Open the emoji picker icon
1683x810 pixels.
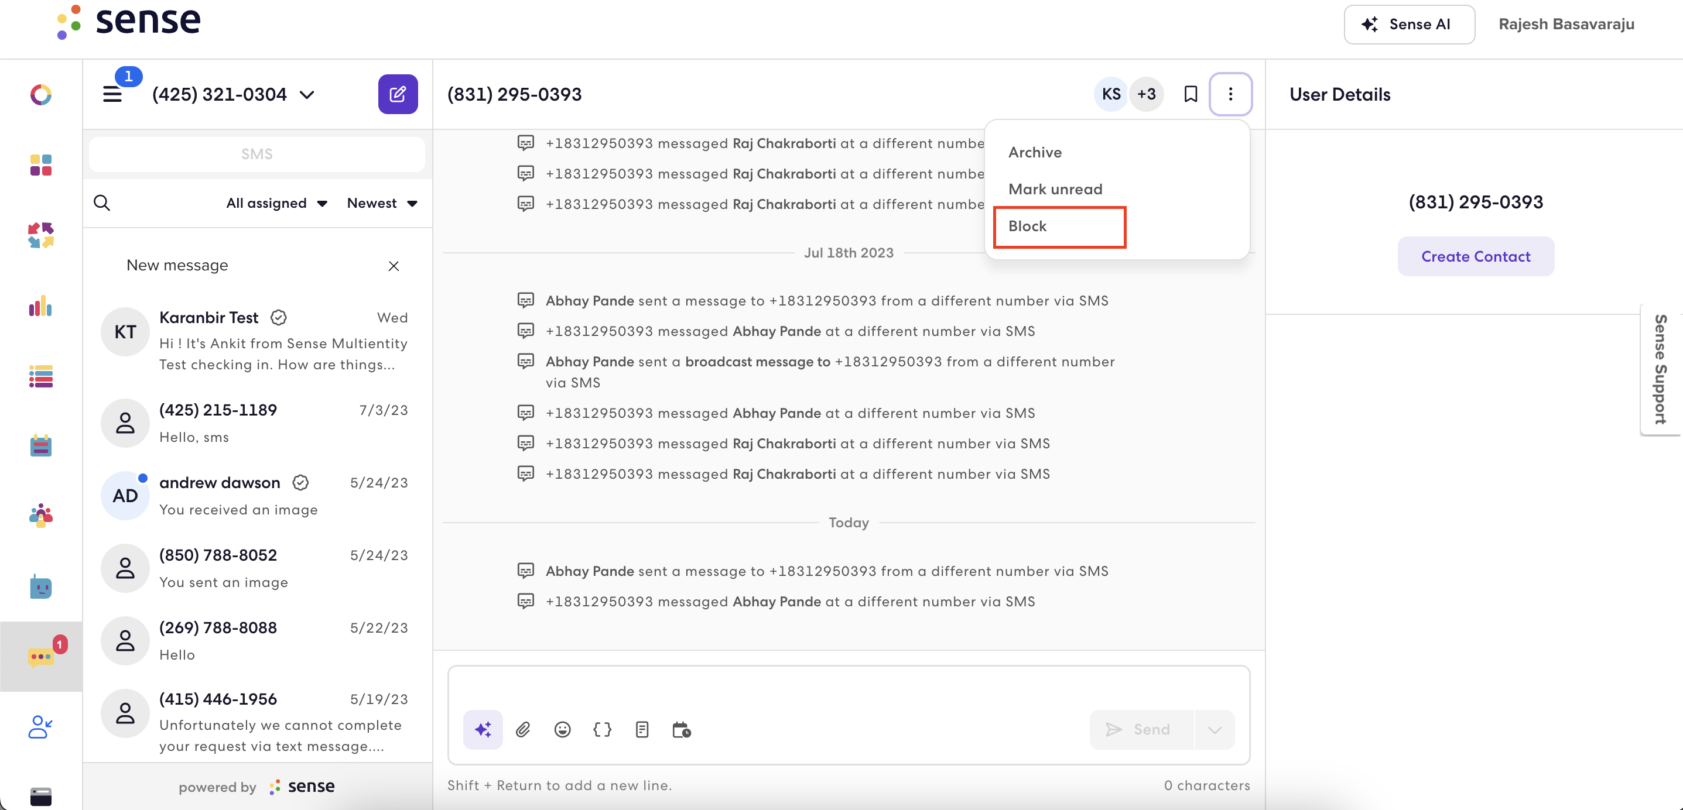click(x=562, y=729)
